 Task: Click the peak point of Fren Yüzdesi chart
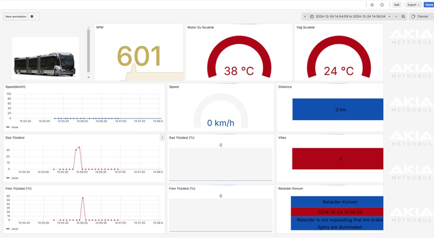(x=82, y=198)
